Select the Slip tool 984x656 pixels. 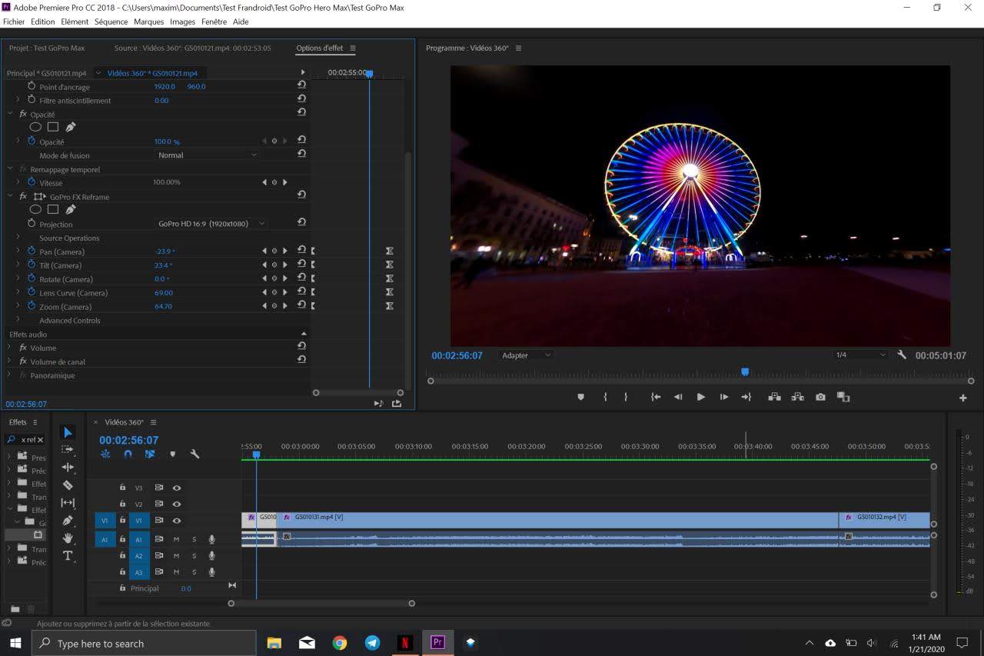[68, 503]
